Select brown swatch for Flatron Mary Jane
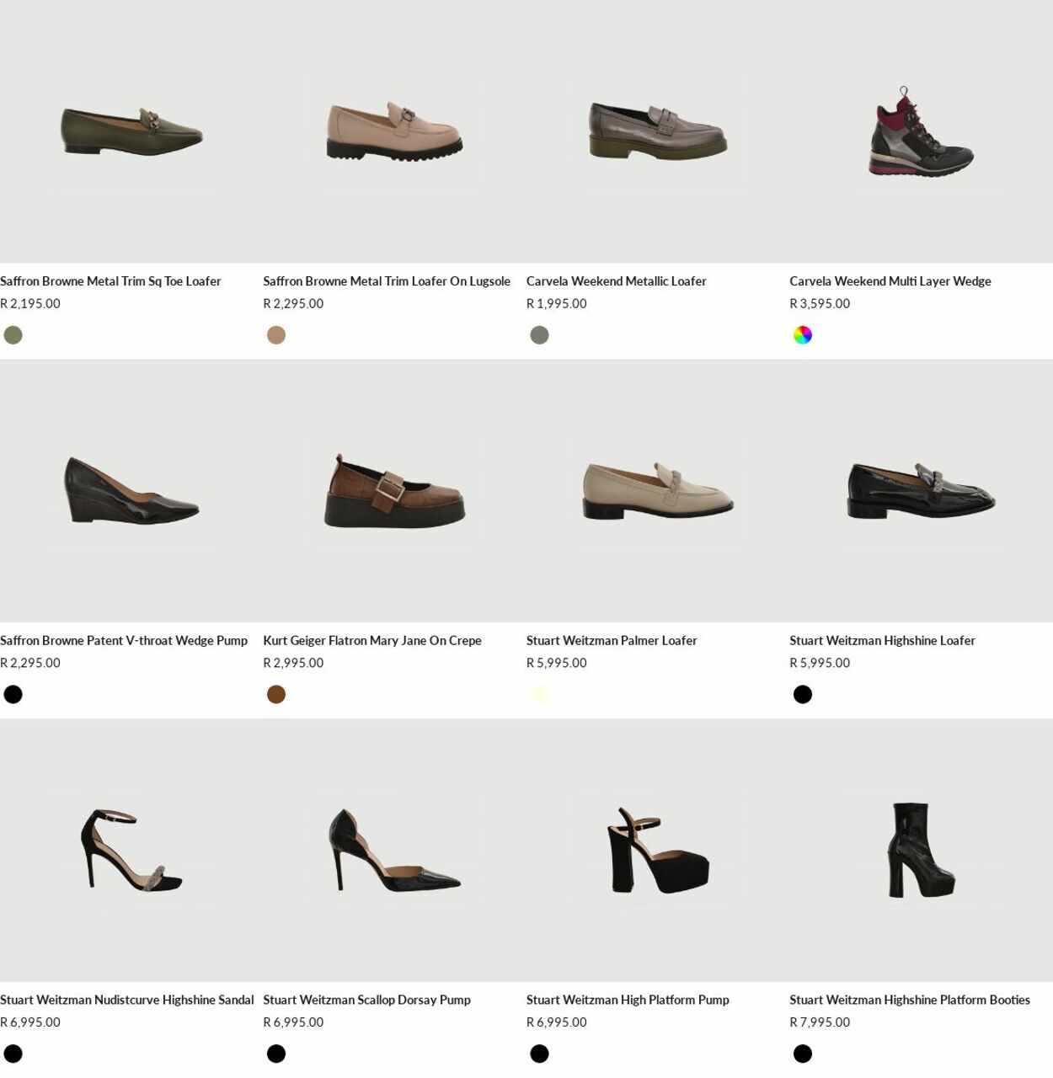1053x1078 pixels. coord(276,695)
